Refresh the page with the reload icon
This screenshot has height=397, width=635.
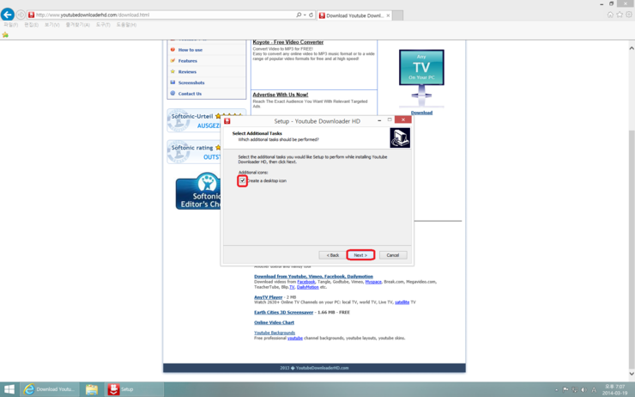click(311, 15)
